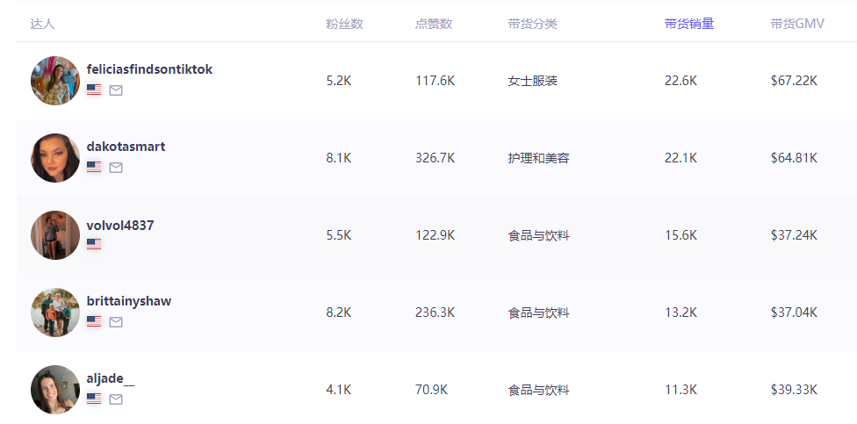Open aljade__ username link
The height and width of the screenshot is (424, 857).
click(x=111, y=378)
